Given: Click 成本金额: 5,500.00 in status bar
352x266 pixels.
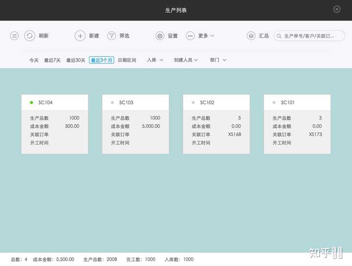Looking at the screenshot, I should click(53, 260).
